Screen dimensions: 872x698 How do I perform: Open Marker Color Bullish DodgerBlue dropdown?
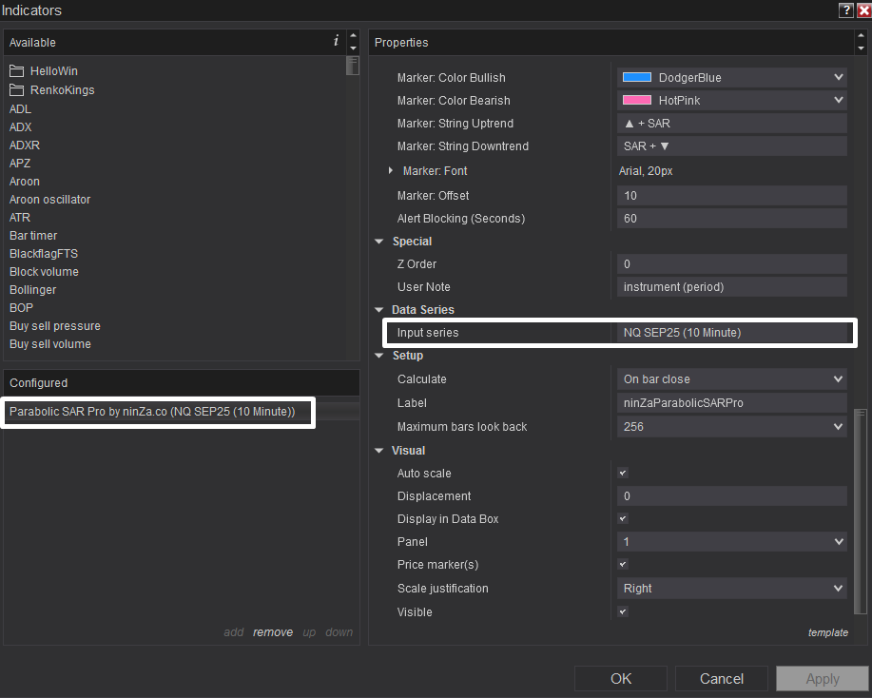(732, 77)
